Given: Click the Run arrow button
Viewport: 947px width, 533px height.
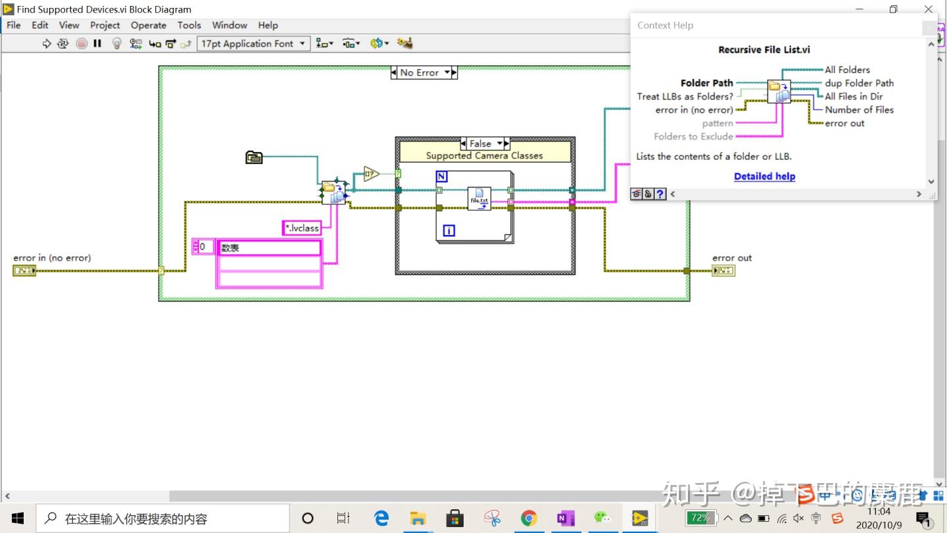Looking at the screenshot, I should [47, 44].
